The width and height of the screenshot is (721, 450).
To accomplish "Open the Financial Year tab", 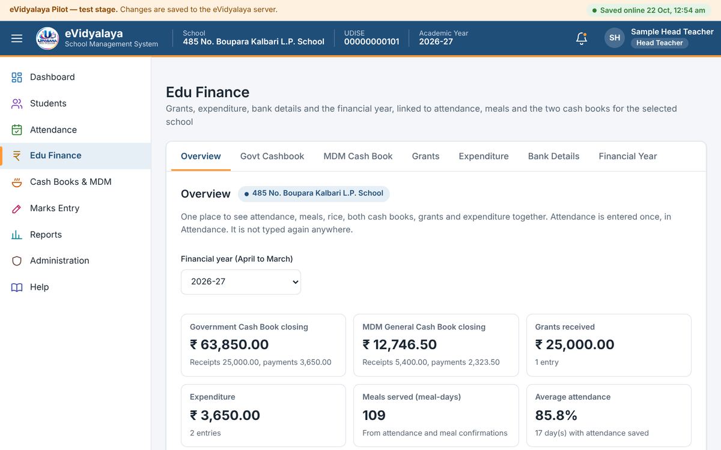I will point(628,156).
